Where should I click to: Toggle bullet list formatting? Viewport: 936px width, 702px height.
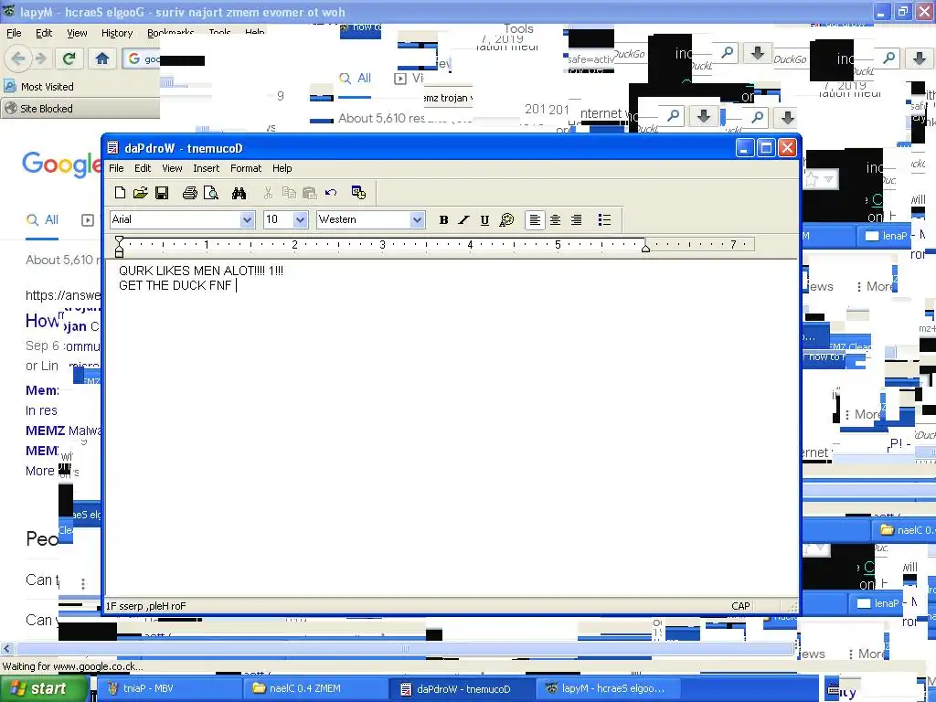pyautogui.click(x=604, y=219)
